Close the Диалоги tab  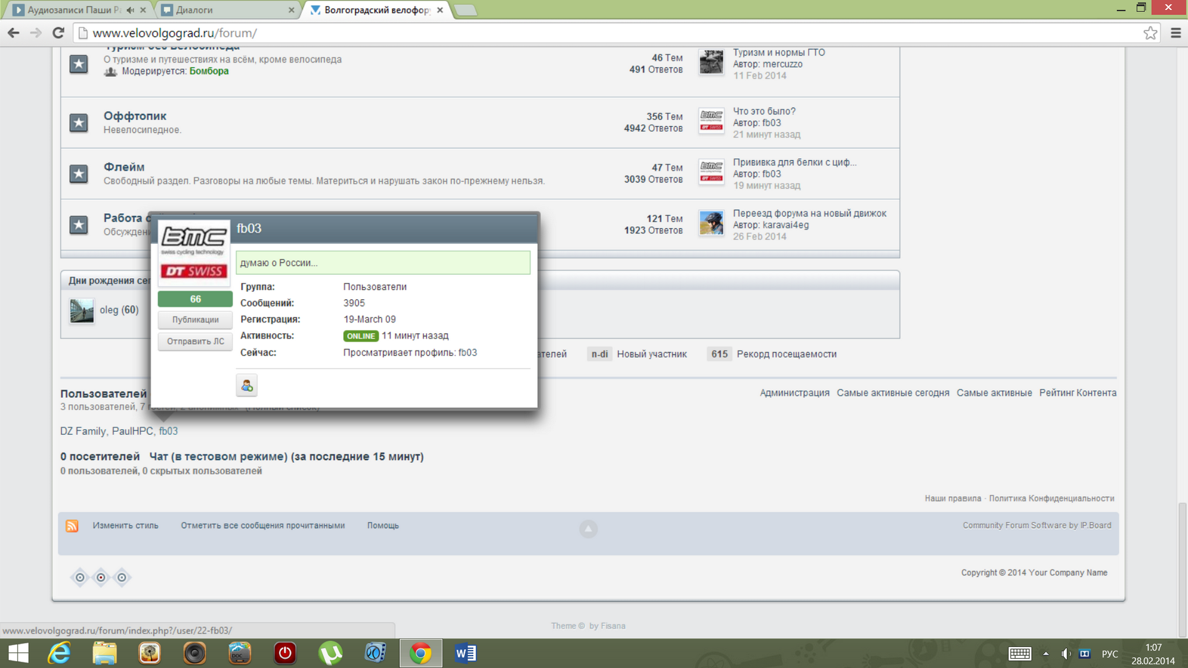(291, 10)
